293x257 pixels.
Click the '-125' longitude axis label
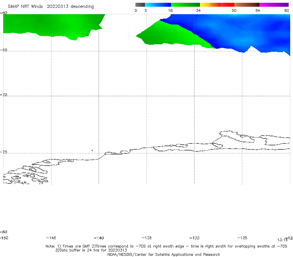click(x=242, y=238)
